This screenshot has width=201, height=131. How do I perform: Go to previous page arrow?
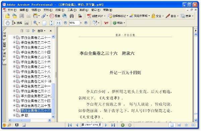click(77, 125)
